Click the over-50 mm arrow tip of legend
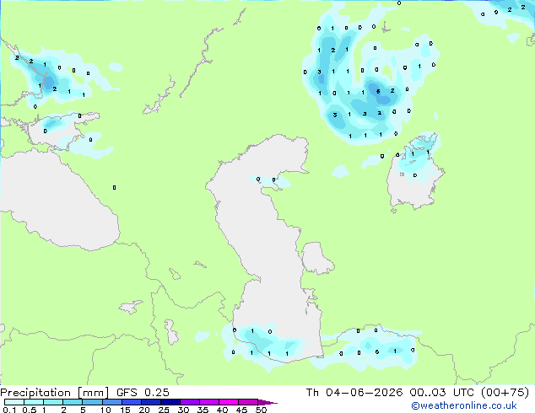Screen dimensions: 535x413 (267, 402)
